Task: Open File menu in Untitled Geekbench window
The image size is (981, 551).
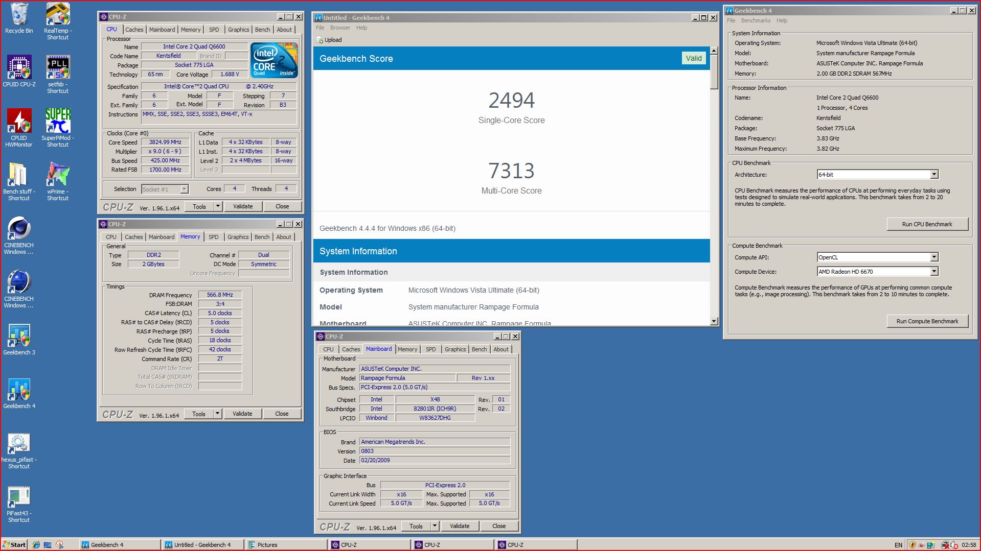Action: click(x=320, y=28)
